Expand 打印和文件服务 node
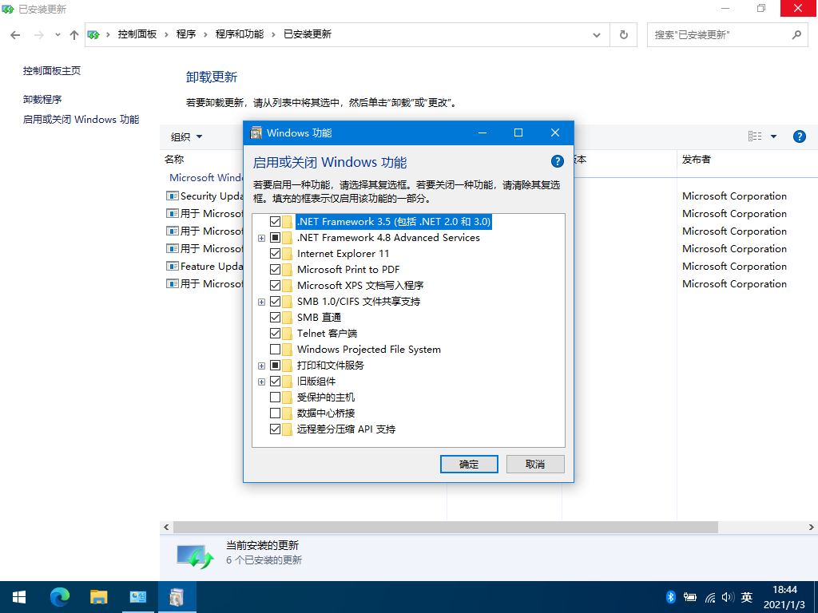Image resolution: width=818 pixels, height=613 pixels. pyautogui.click(x=261, y=366)
